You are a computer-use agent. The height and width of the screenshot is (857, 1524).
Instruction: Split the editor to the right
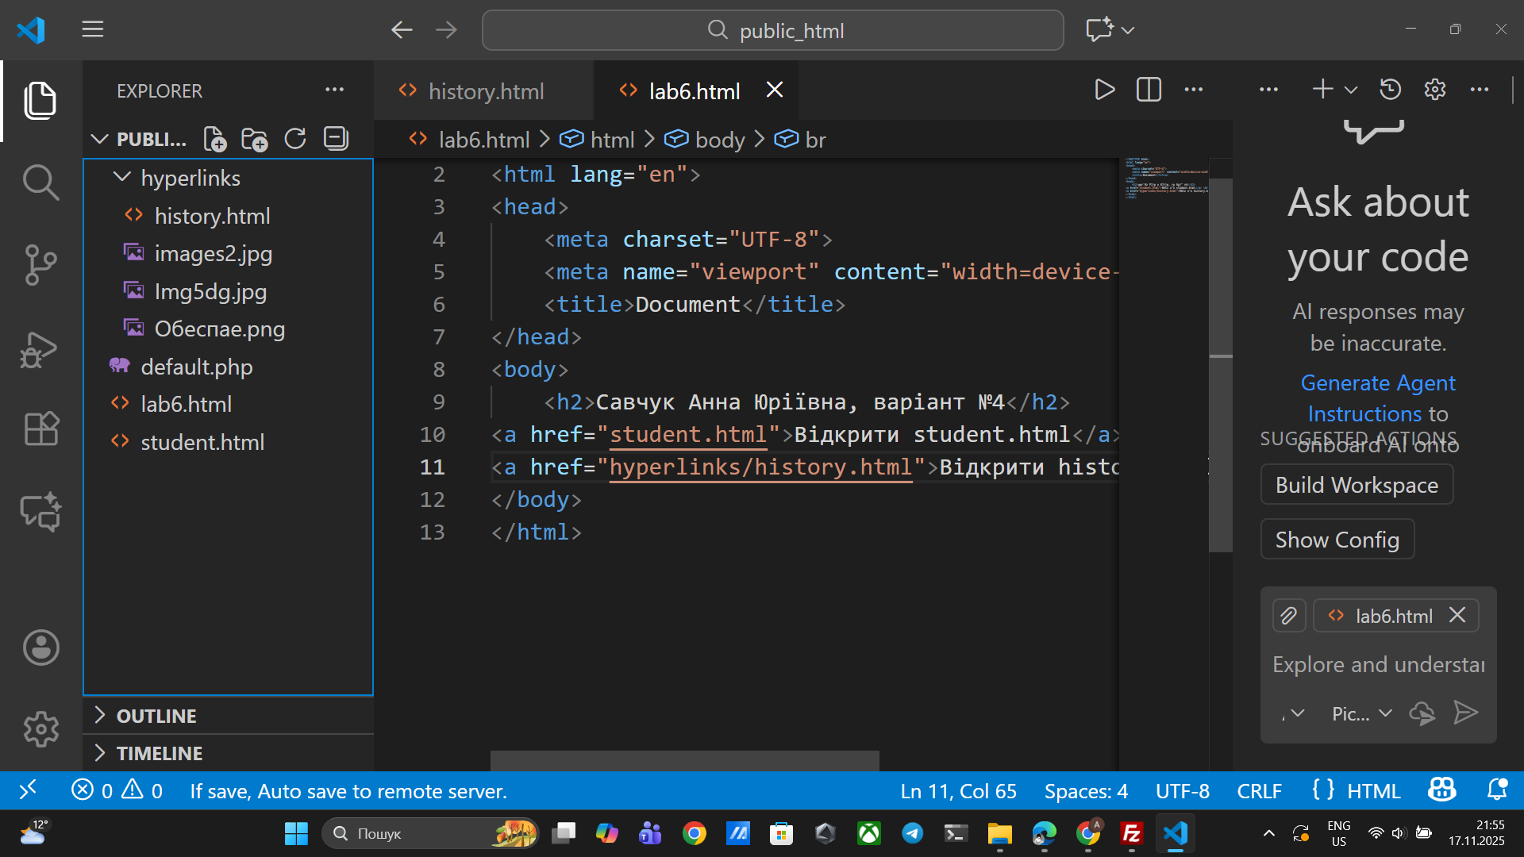tap(1149, 90)
